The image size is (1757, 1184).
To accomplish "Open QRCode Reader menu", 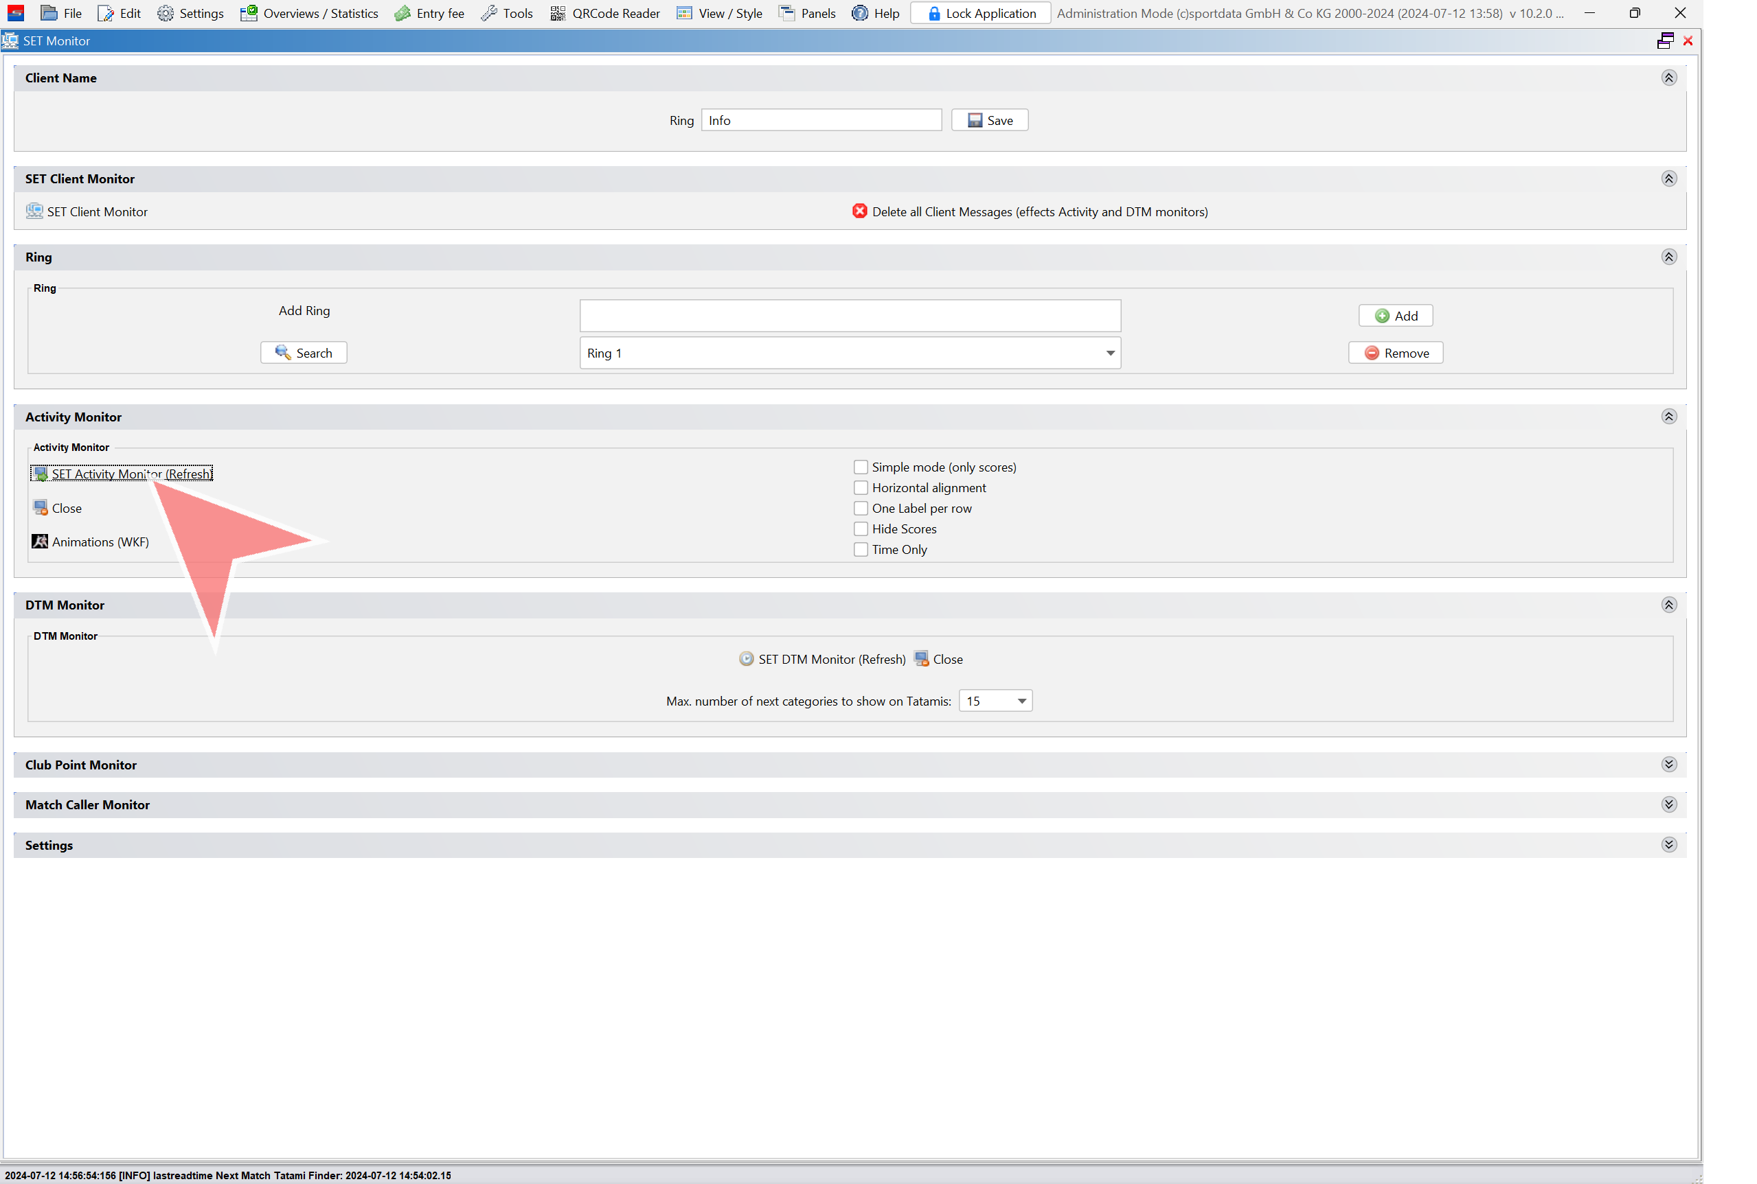I will (605, 13).
